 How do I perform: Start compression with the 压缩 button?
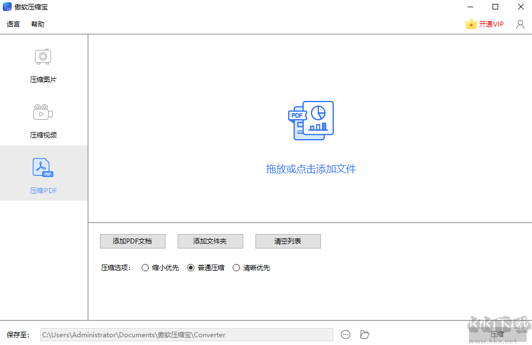point(498,334)
